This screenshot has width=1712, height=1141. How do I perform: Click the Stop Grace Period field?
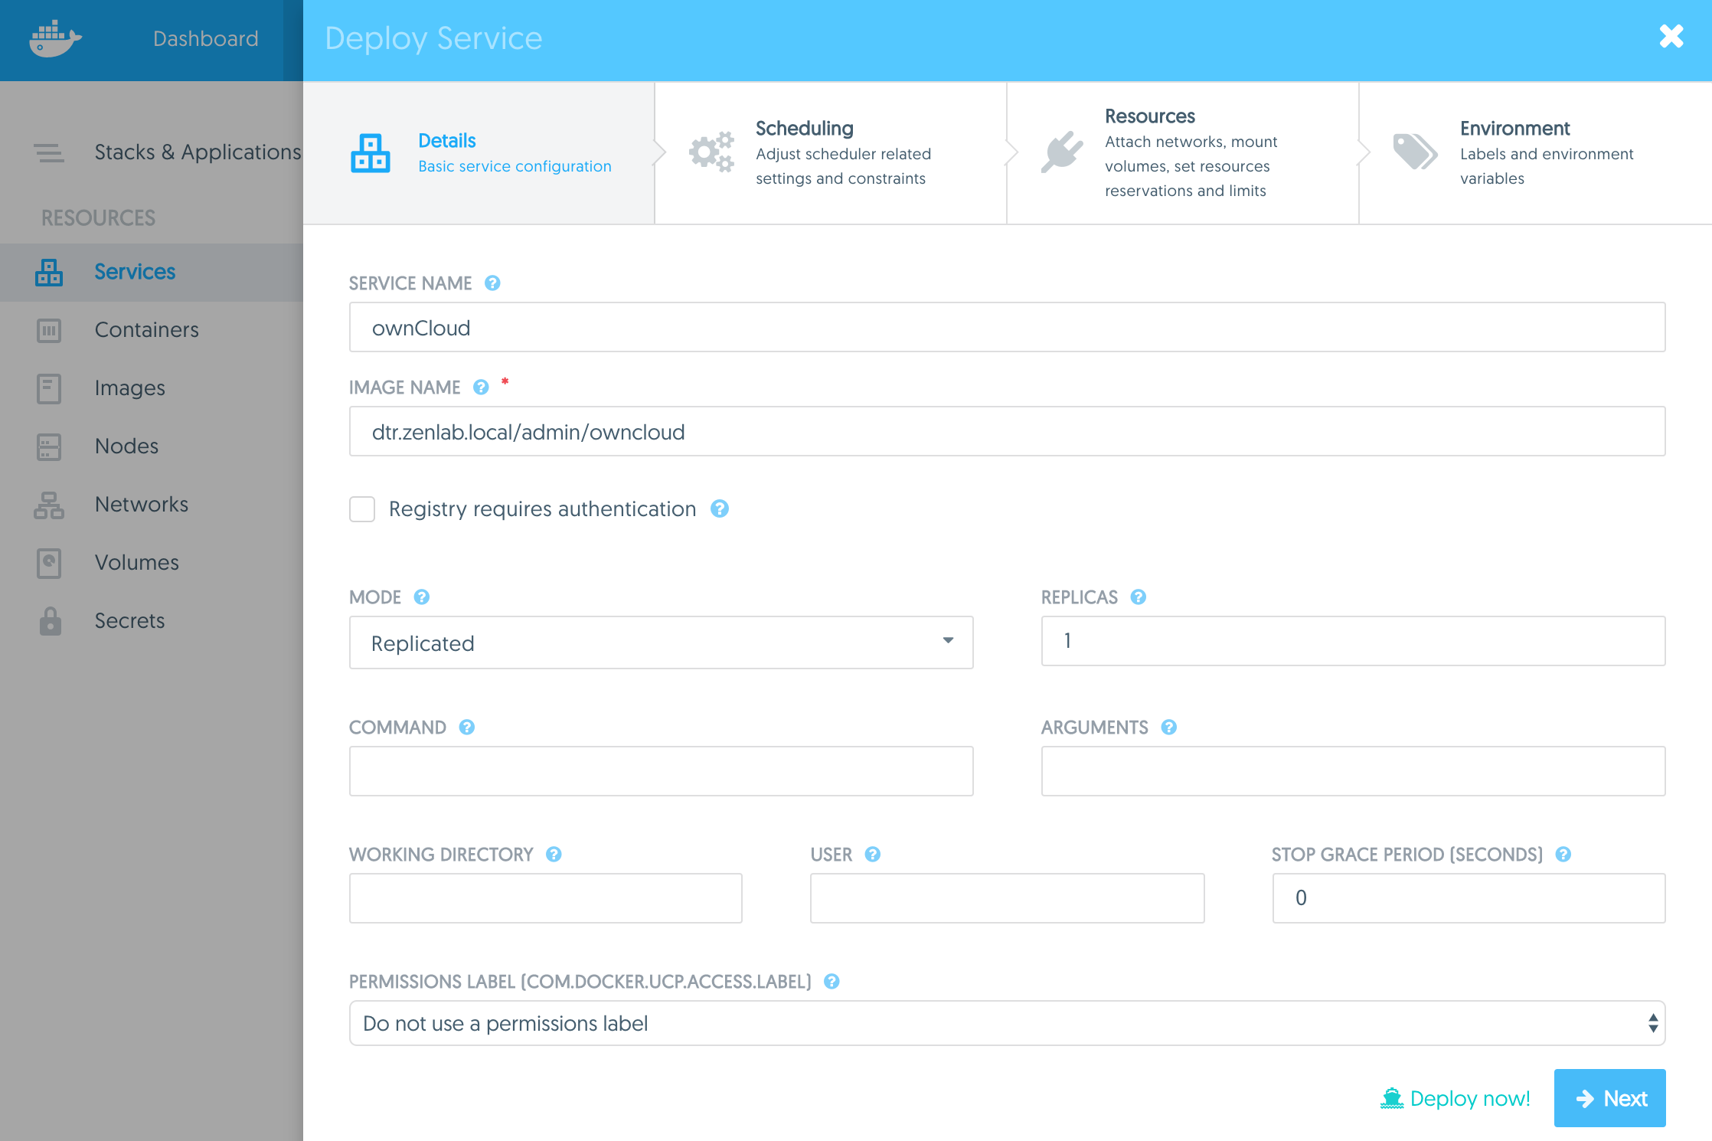tap(1469, 898)
